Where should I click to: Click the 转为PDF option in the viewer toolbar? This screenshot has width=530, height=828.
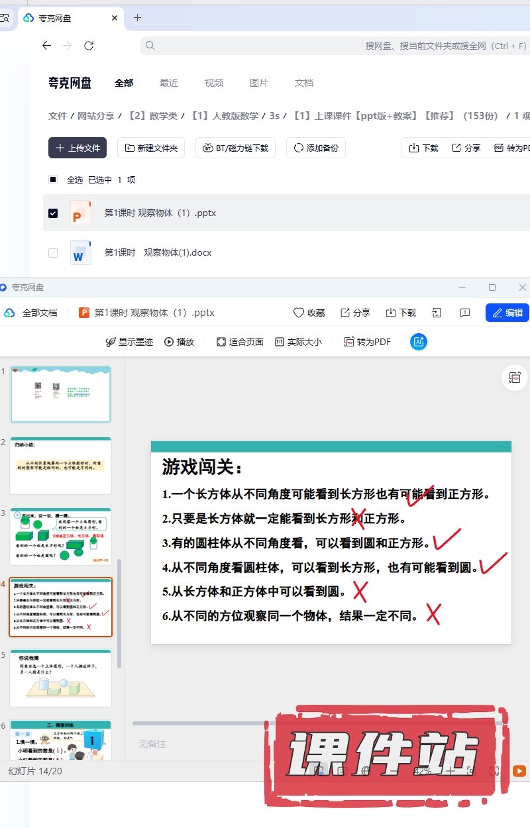pos(367,342)
